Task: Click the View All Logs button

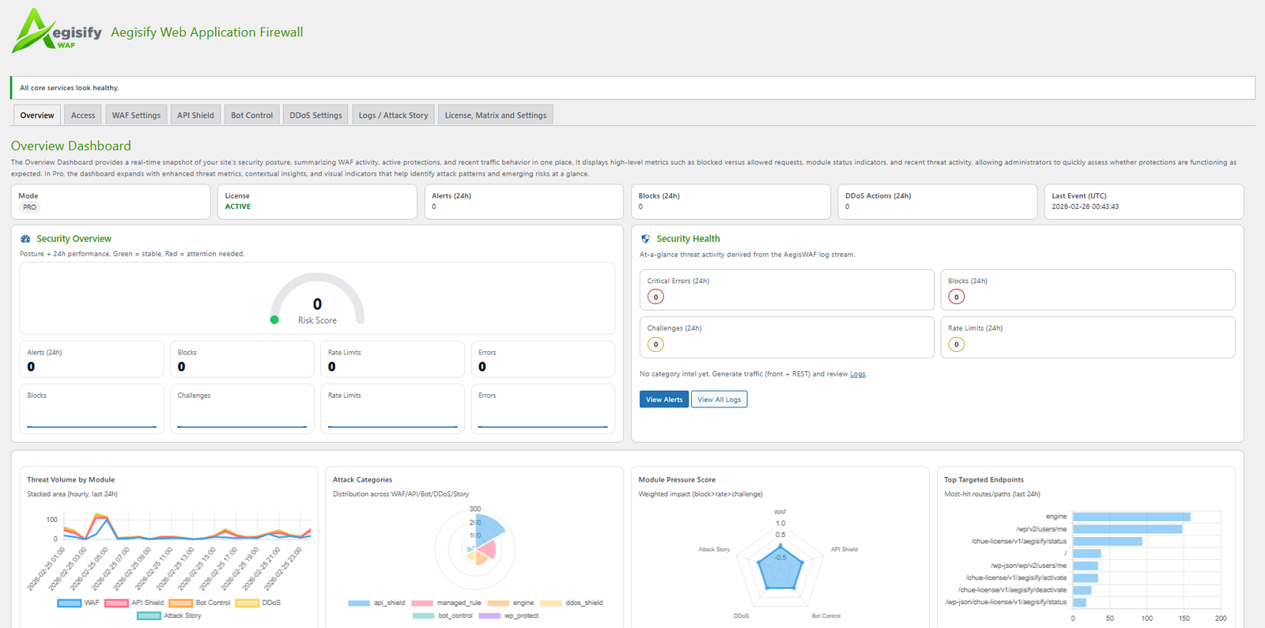Action: [x=719, y=399]
